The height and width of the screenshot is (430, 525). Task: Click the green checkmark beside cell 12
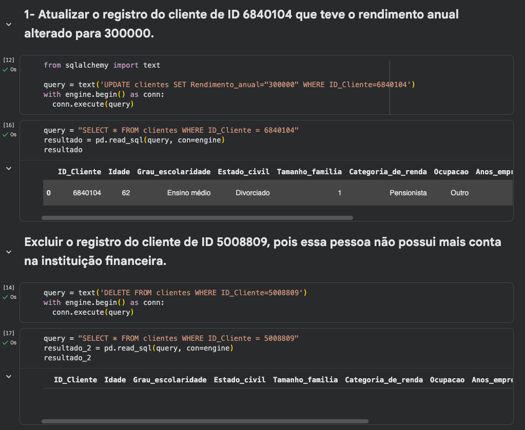[x=4, y=69]
